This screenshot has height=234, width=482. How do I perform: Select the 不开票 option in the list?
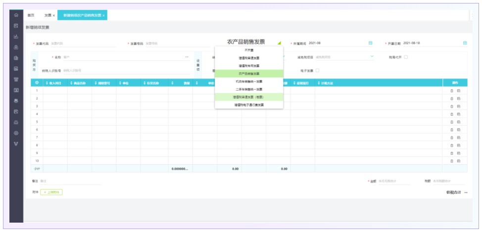[249, 50]
